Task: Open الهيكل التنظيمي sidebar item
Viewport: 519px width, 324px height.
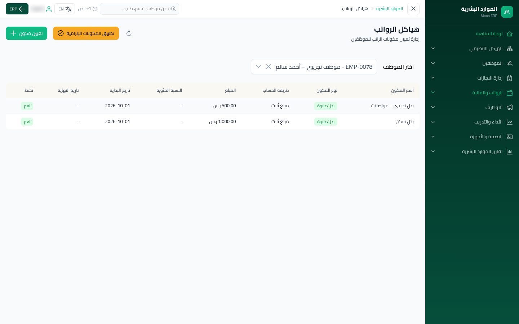Action: pyautogui.click(x=472, y=49)
